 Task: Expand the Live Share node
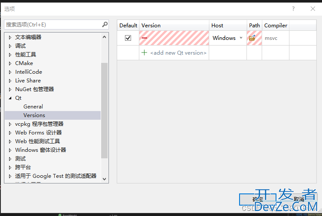point(10,81)
